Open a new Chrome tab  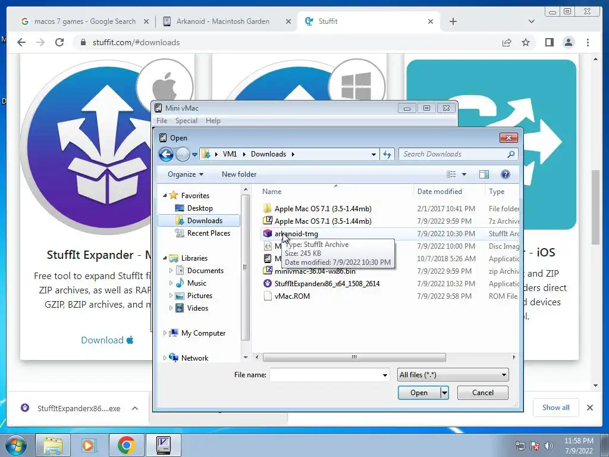click(x=453, y=21)
